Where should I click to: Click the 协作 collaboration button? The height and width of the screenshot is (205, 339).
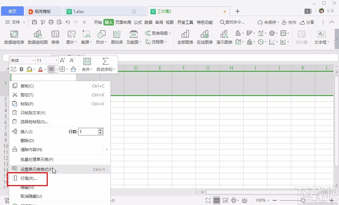click(289, 23)
